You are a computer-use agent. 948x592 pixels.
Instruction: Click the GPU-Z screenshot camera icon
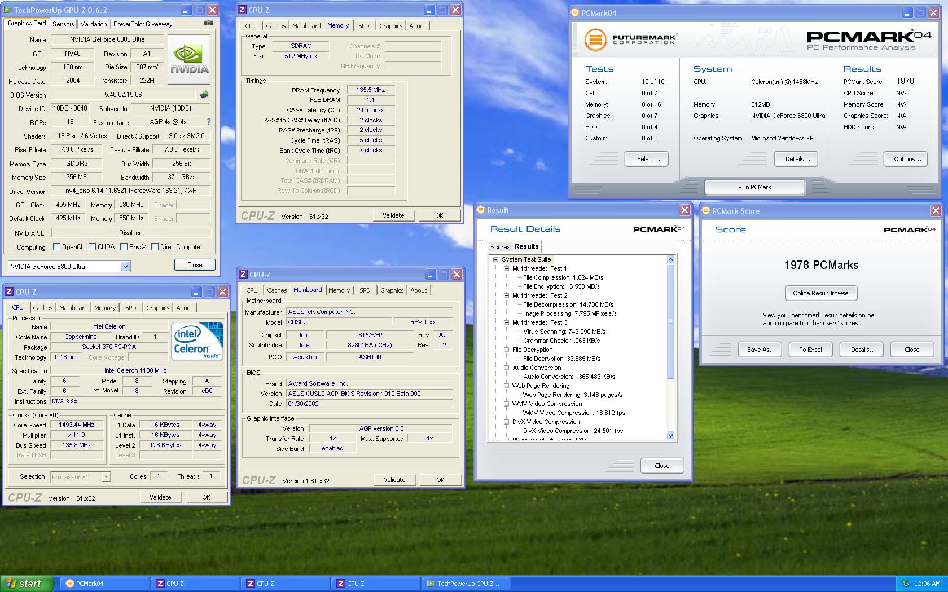[x=208, y=23]
